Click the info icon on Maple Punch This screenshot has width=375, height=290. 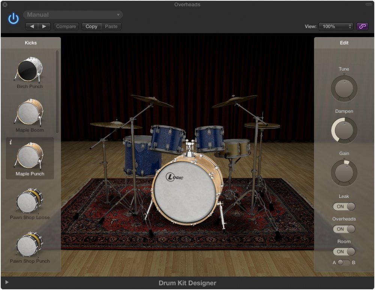coord(10,142)
